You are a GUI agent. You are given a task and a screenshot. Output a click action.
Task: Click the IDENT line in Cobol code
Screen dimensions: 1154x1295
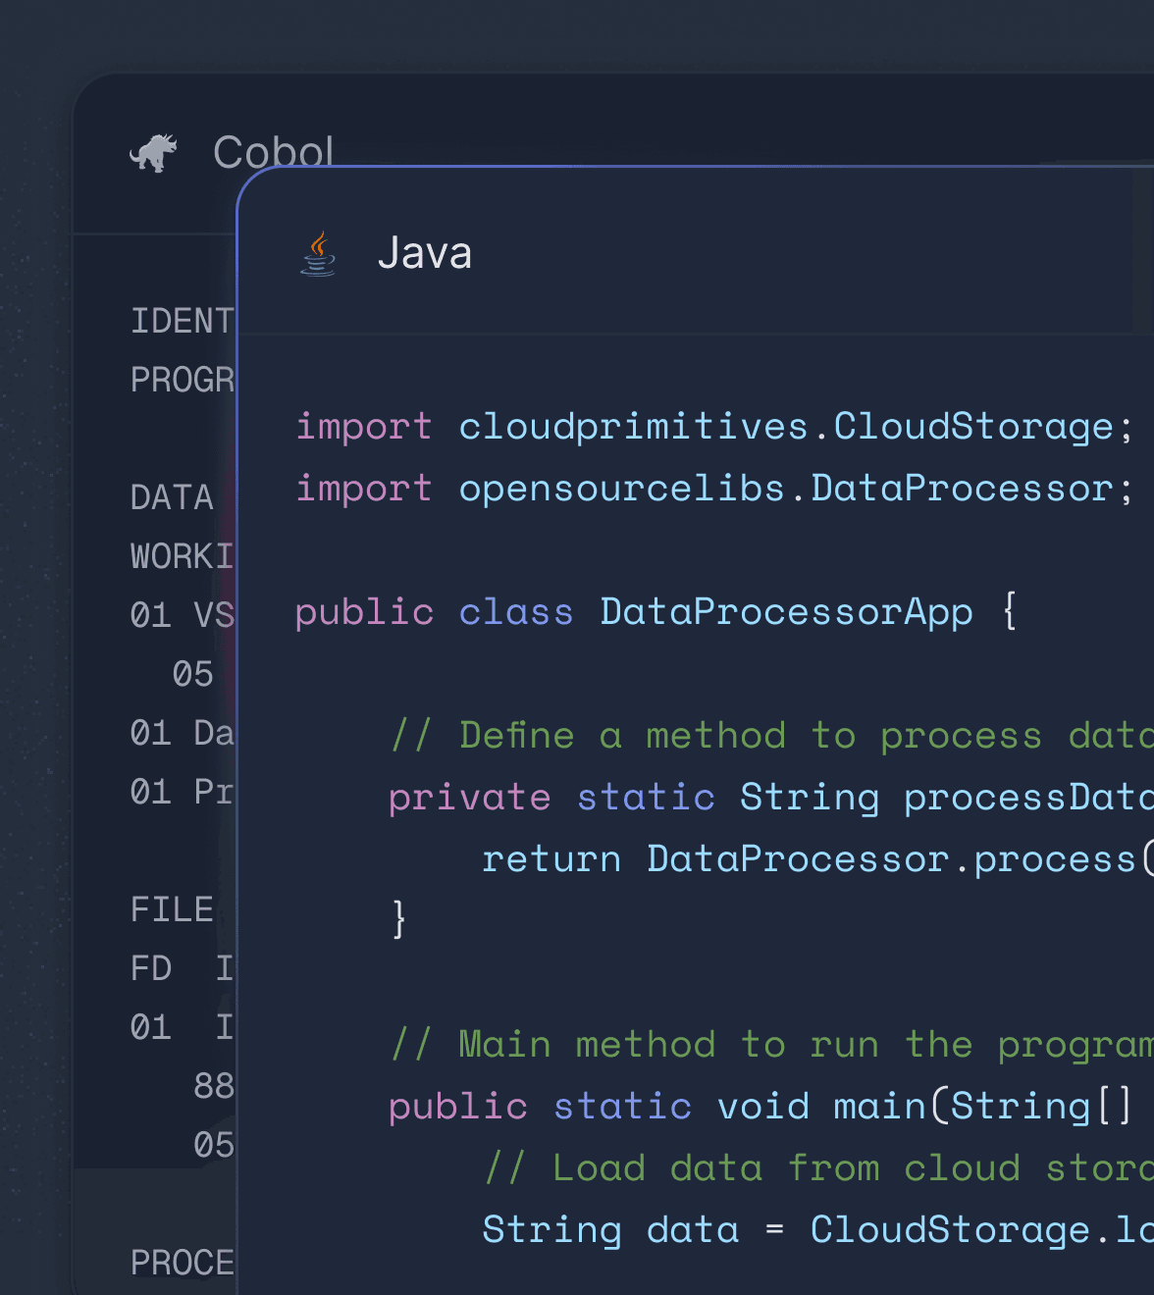click(182, 321)
